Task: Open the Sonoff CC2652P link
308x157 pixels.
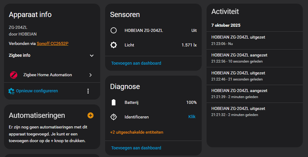Action: tap(53, 43)
